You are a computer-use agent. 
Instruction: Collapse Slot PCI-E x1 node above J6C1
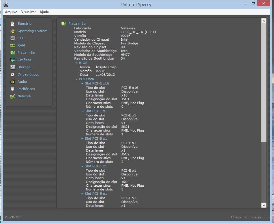[x=82, y=111]
